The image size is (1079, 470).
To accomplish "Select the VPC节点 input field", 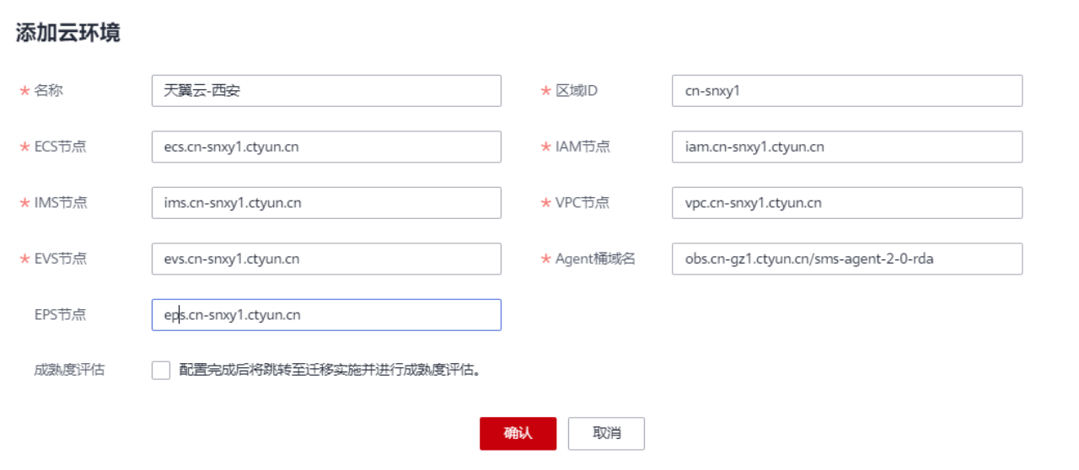I will (847, 203).
